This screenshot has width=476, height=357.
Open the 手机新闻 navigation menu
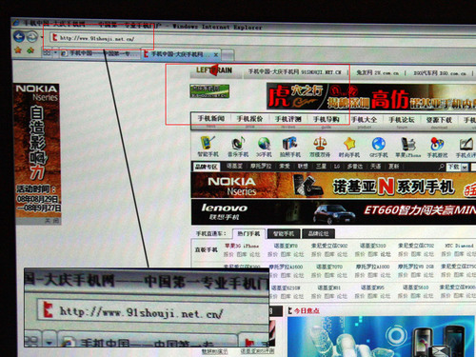tap(211, 119)
